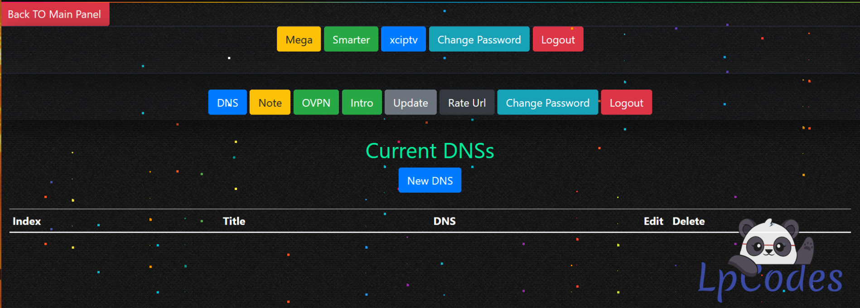This screenshot has height=308, width=860.
Task: Click Change Password beside the xciptv button
Action: pos(479,40)
